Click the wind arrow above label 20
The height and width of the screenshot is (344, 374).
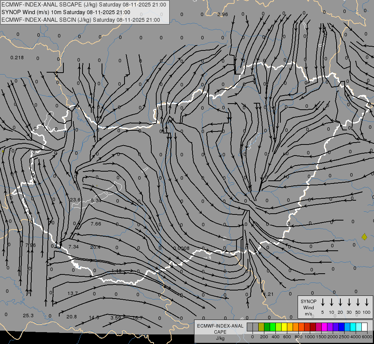coord(340,302)
